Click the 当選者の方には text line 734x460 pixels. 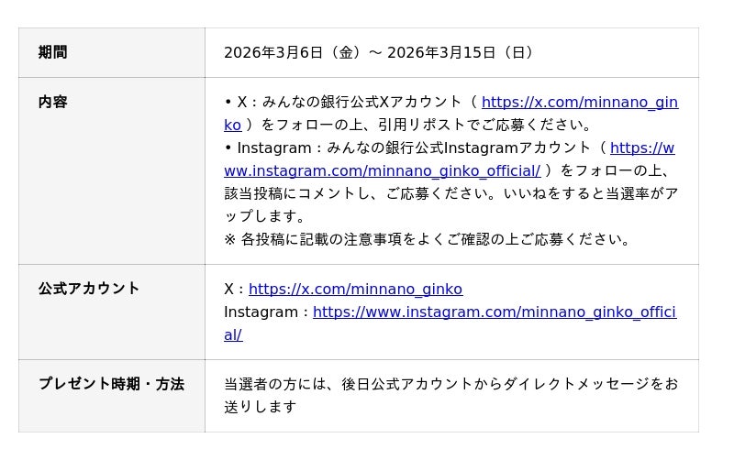click(x=450, y=384)
